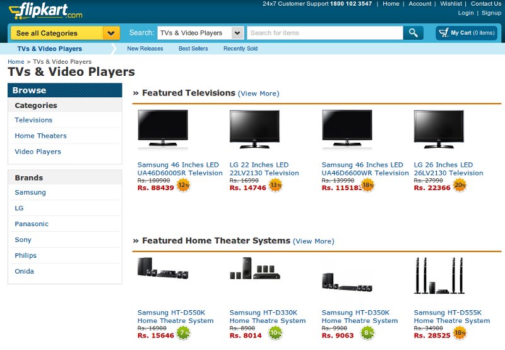Click Home in the top navigation

point(391,4)
